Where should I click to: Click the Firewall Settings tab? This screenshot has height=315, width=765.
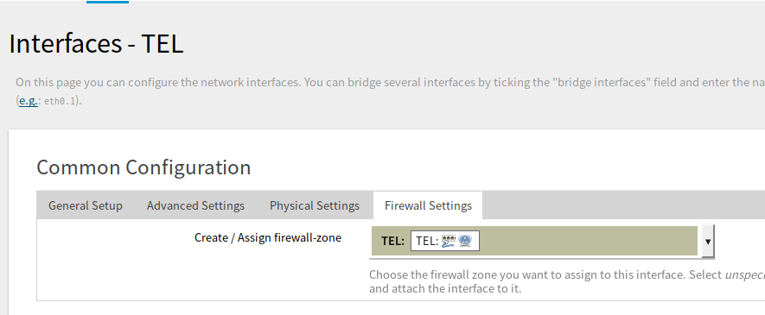coord(428,205)
